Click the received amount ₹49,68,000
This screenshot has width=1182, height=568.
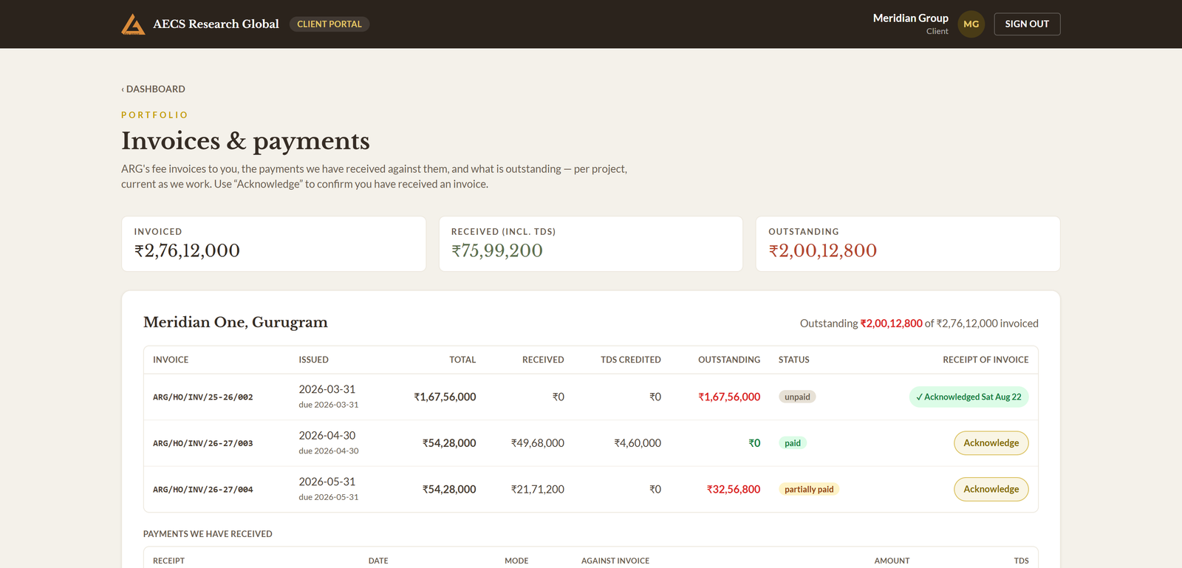(538, 443)
